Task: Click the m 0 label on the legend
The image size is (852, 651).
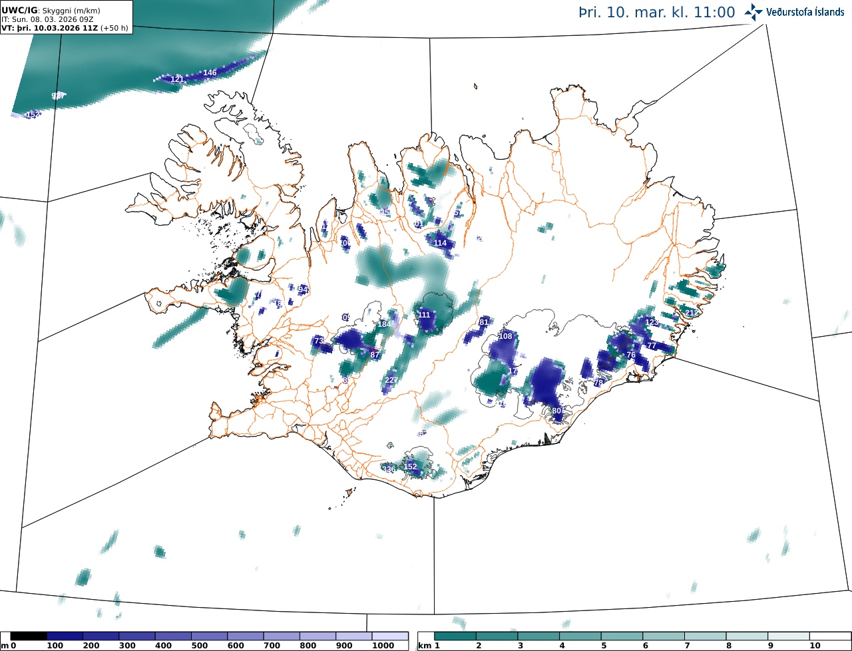Action: click(8, 646)
